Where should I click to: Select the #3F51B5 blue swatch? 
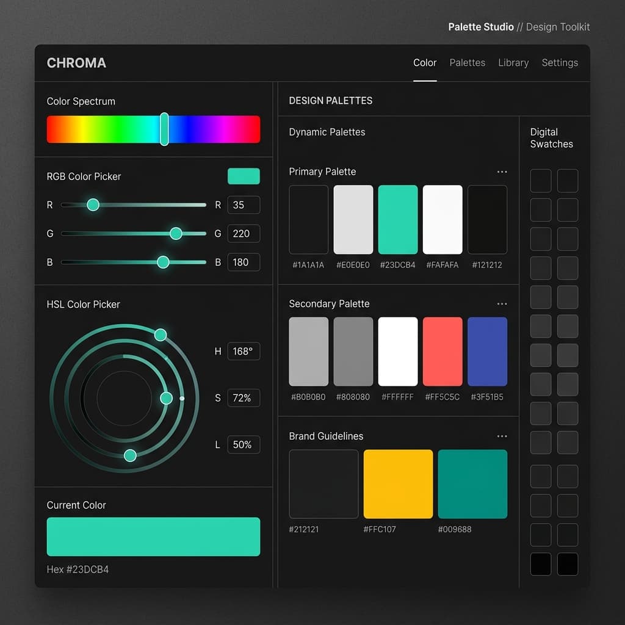[487, 352]
